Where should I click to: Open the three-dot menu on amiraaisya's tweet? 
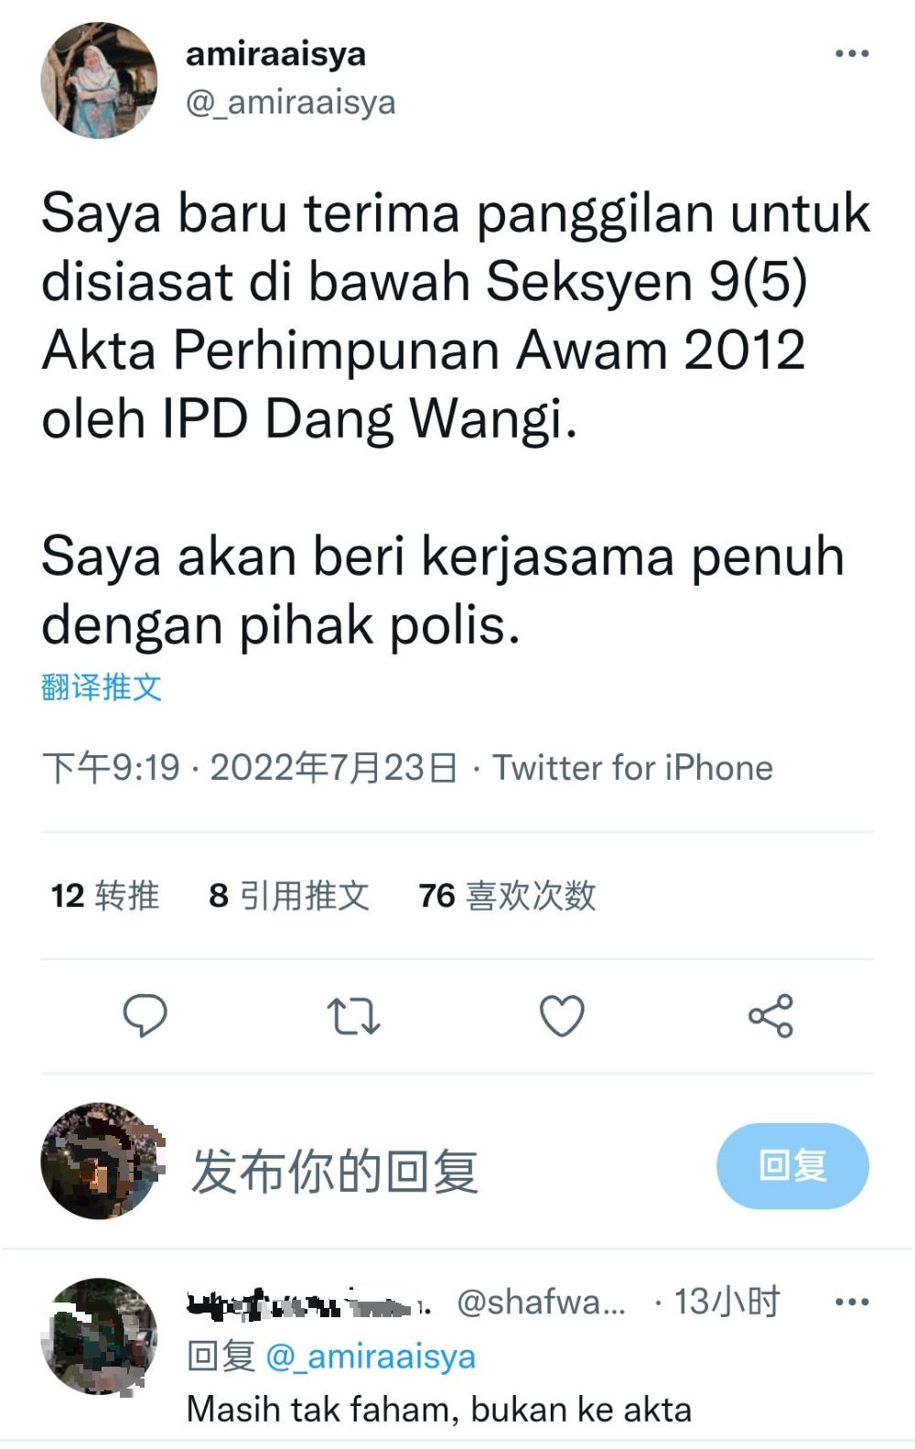click(852, 54)
